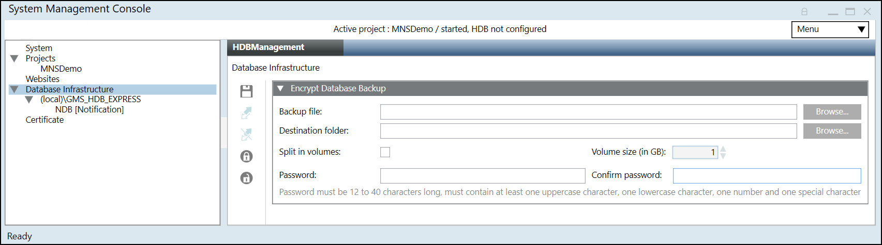Click the floppy disk Save icon
This screenshot has width=882, height=245.
(247, 92)
